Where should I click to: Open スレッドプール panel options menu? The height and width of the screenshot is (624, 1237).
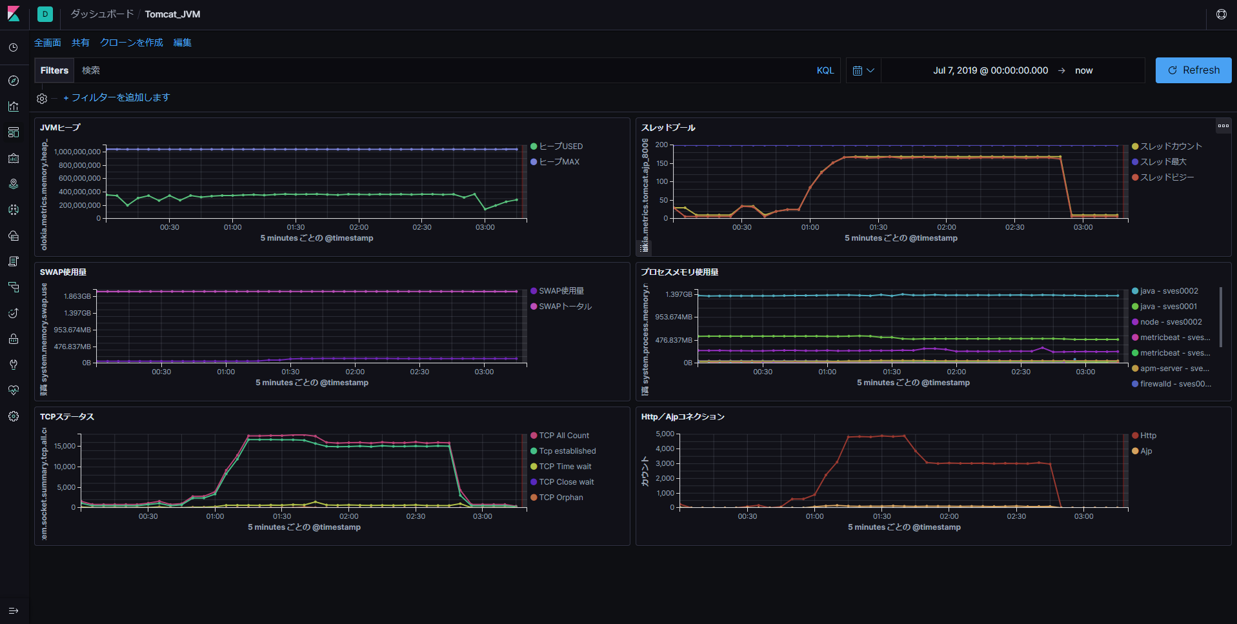(x=1223, y=126)
